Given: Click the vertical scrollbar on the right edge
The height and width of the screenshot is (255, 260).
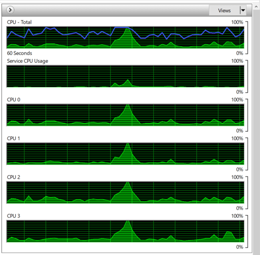Looking at the screenshot, I should pyautogui.click(x=256, y=120).
